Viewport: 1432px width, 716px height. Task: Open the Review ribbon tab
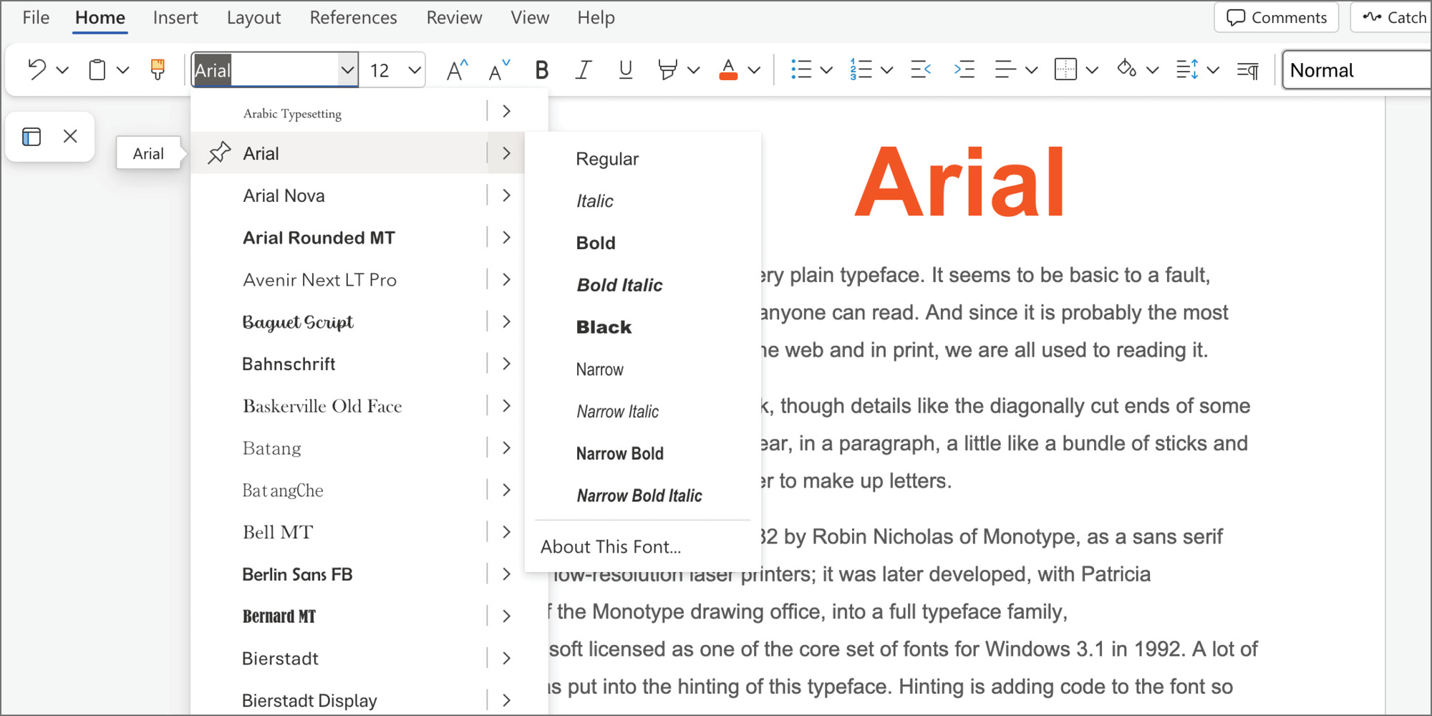tap(454, 17)
